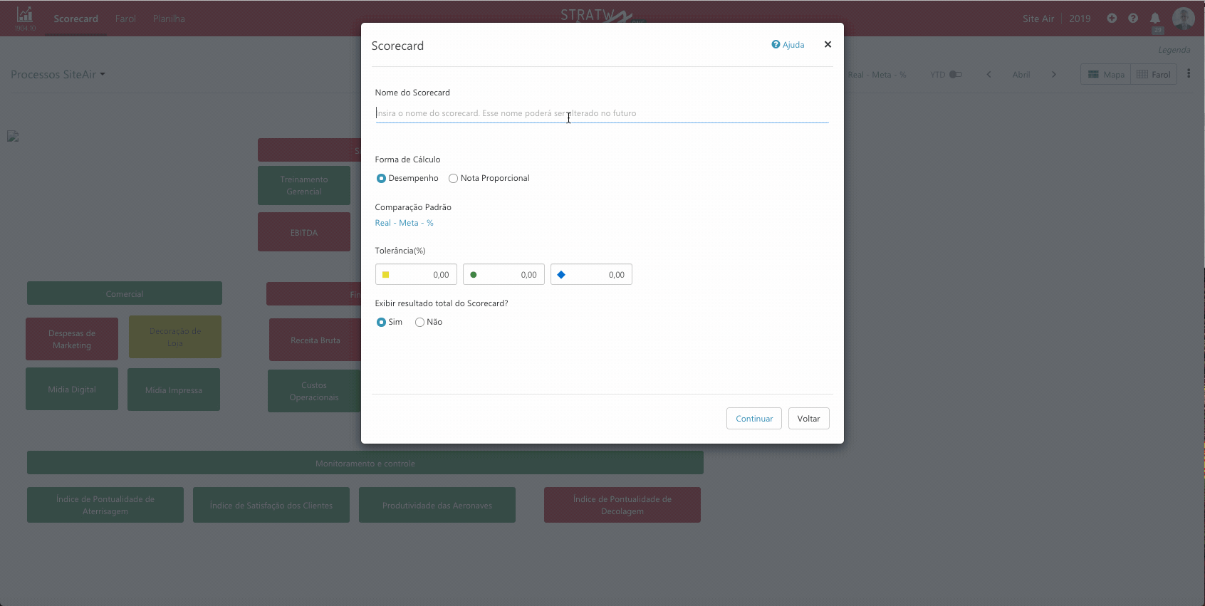Click the Despesas de Marketing card

coord(72,339)
